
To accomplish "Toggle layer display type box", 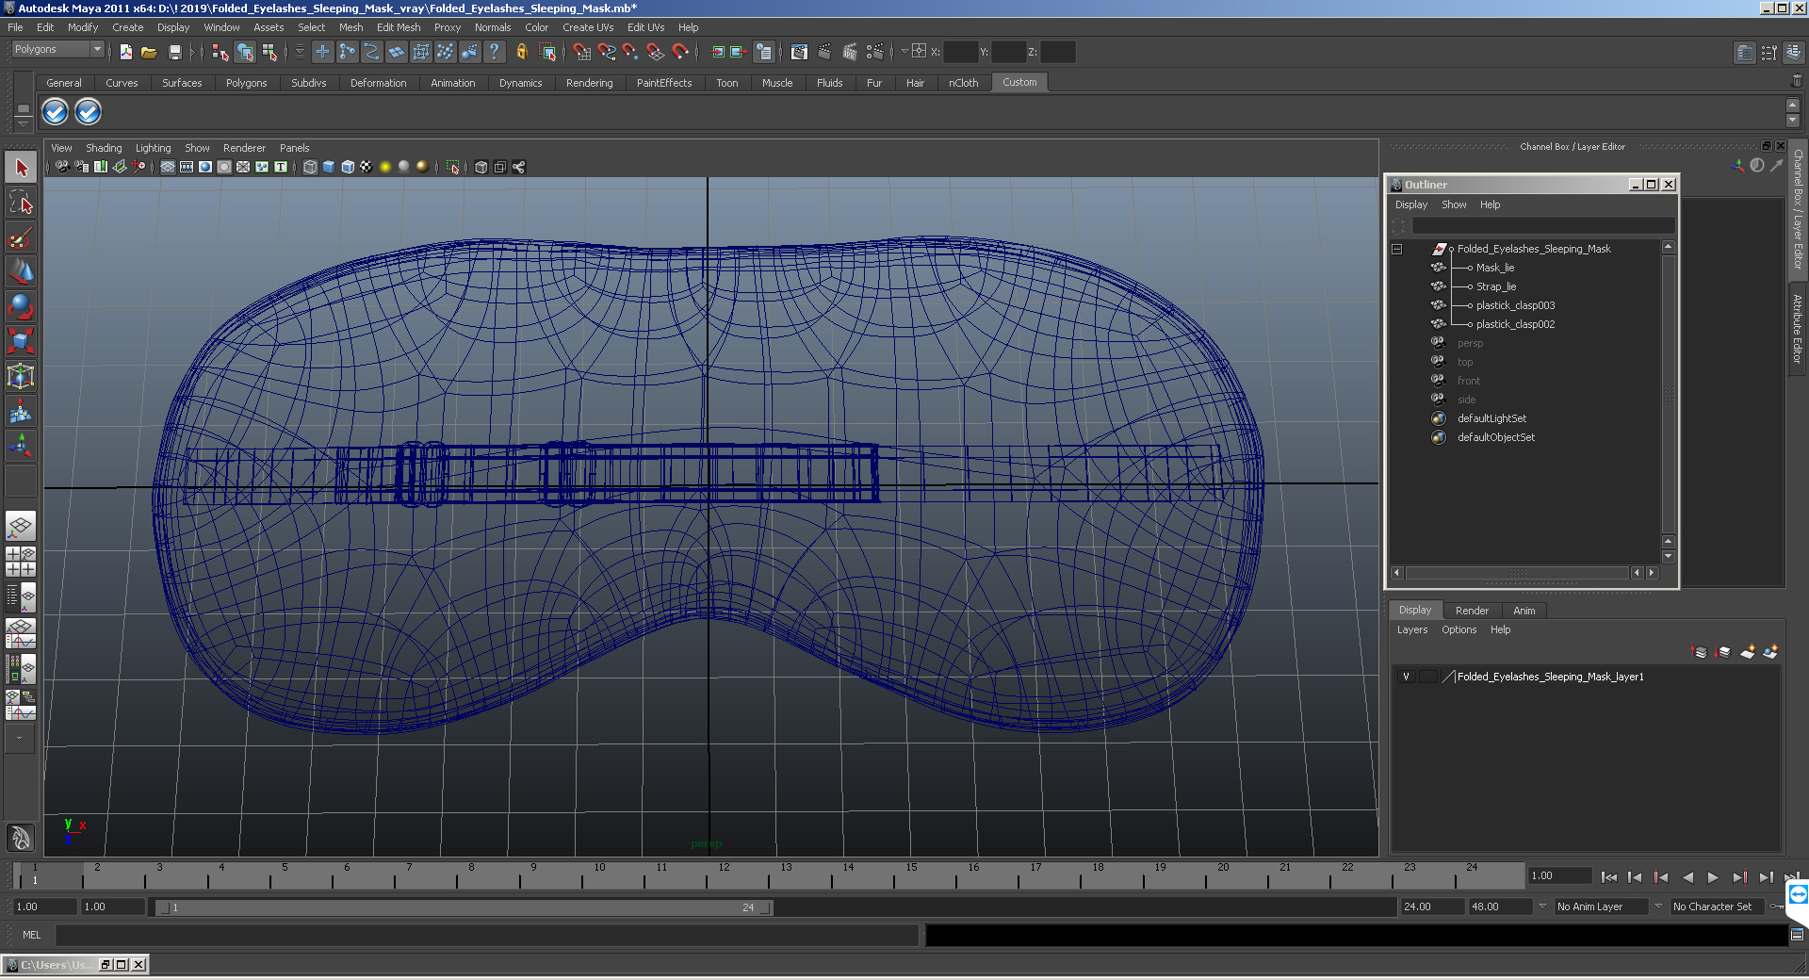I will [1428, 677].
